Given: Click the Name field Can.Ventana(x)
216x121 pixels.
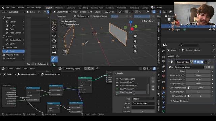Looking at the screenshot, I should click(x=143, y=103).
